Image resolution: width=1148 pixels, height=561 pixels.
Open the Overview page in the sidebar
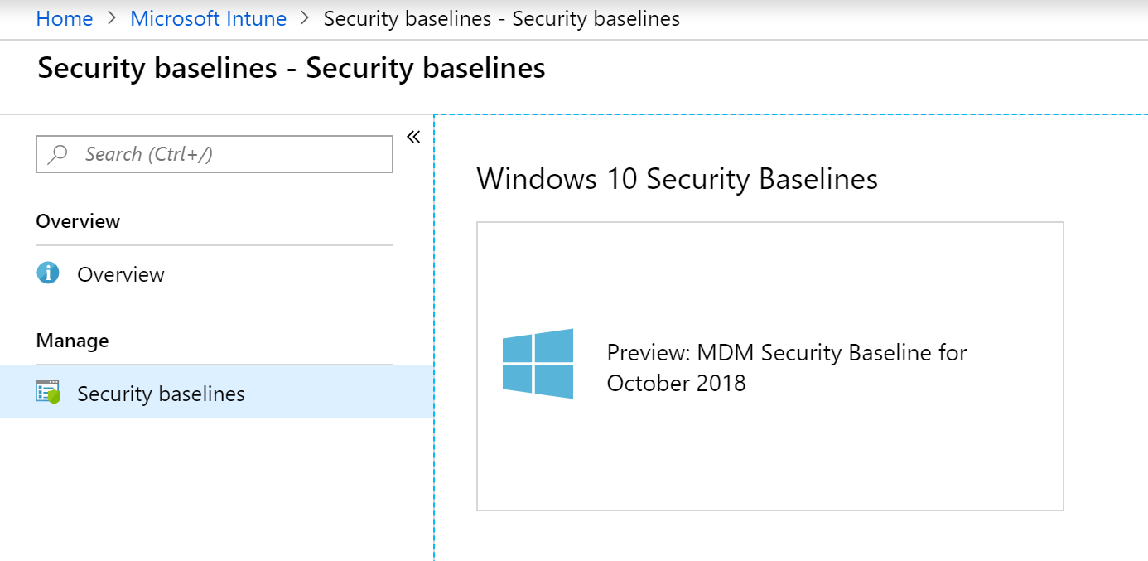[x=119, y=274]
